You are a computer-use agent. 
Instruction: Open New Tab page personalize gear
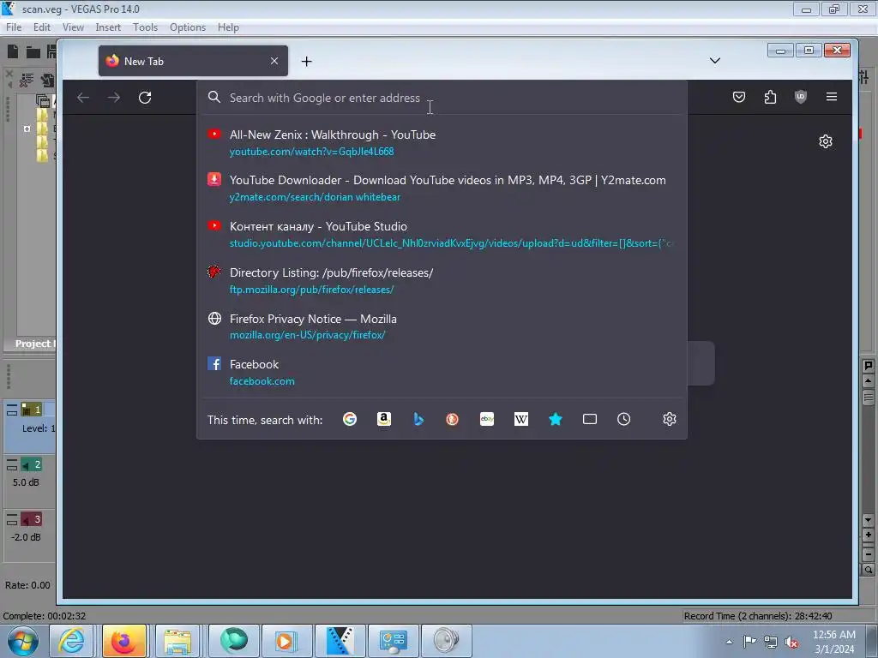coord(826,141)
